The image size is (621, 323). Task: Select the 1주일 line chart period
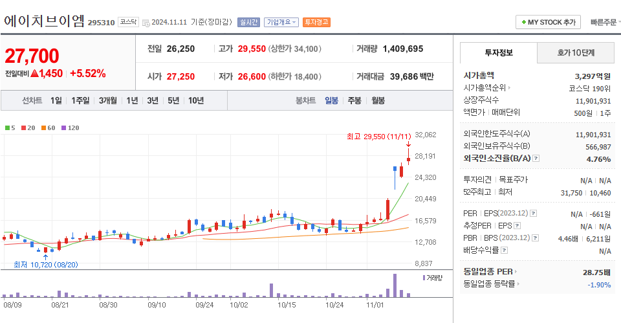(x=80, y=101)
